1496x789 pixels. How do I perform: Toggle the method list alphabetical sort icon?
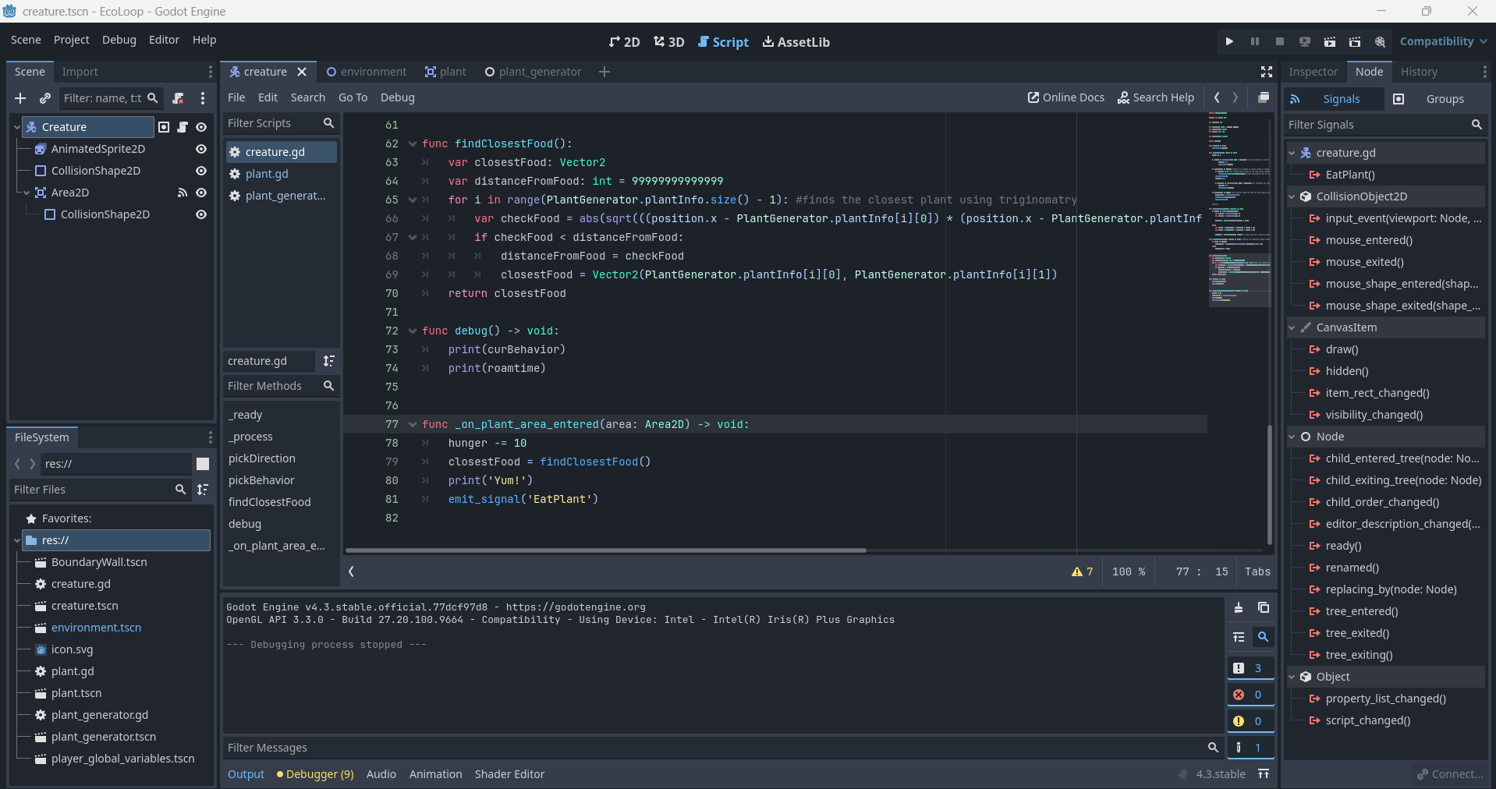click(329, 361)
